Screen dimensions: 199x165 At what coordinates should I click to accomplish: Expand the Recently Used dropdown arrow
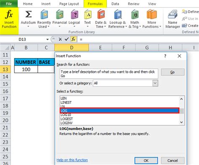tap(49, 27)
